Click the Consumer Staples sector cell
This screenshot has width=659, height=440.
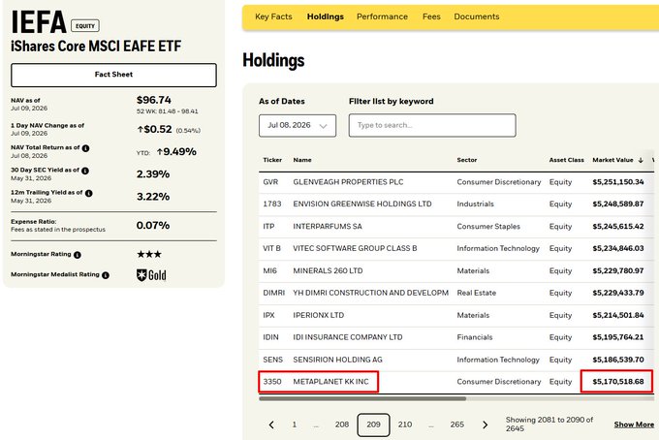coord(488,226)
